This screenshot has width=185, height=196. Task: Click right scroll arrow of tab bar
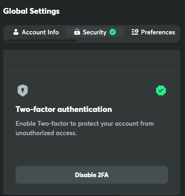(178, 41)
